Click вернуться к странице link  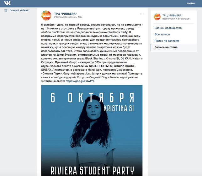[176, 19]
